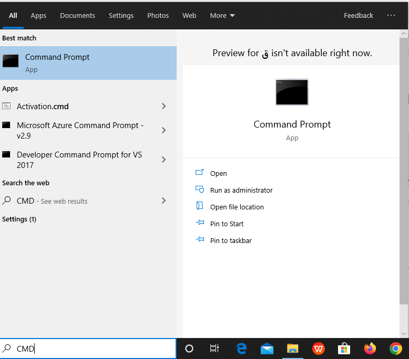Click the Pin to taskbar pin icon
This screenshot has width=409, height=359.
200,239
